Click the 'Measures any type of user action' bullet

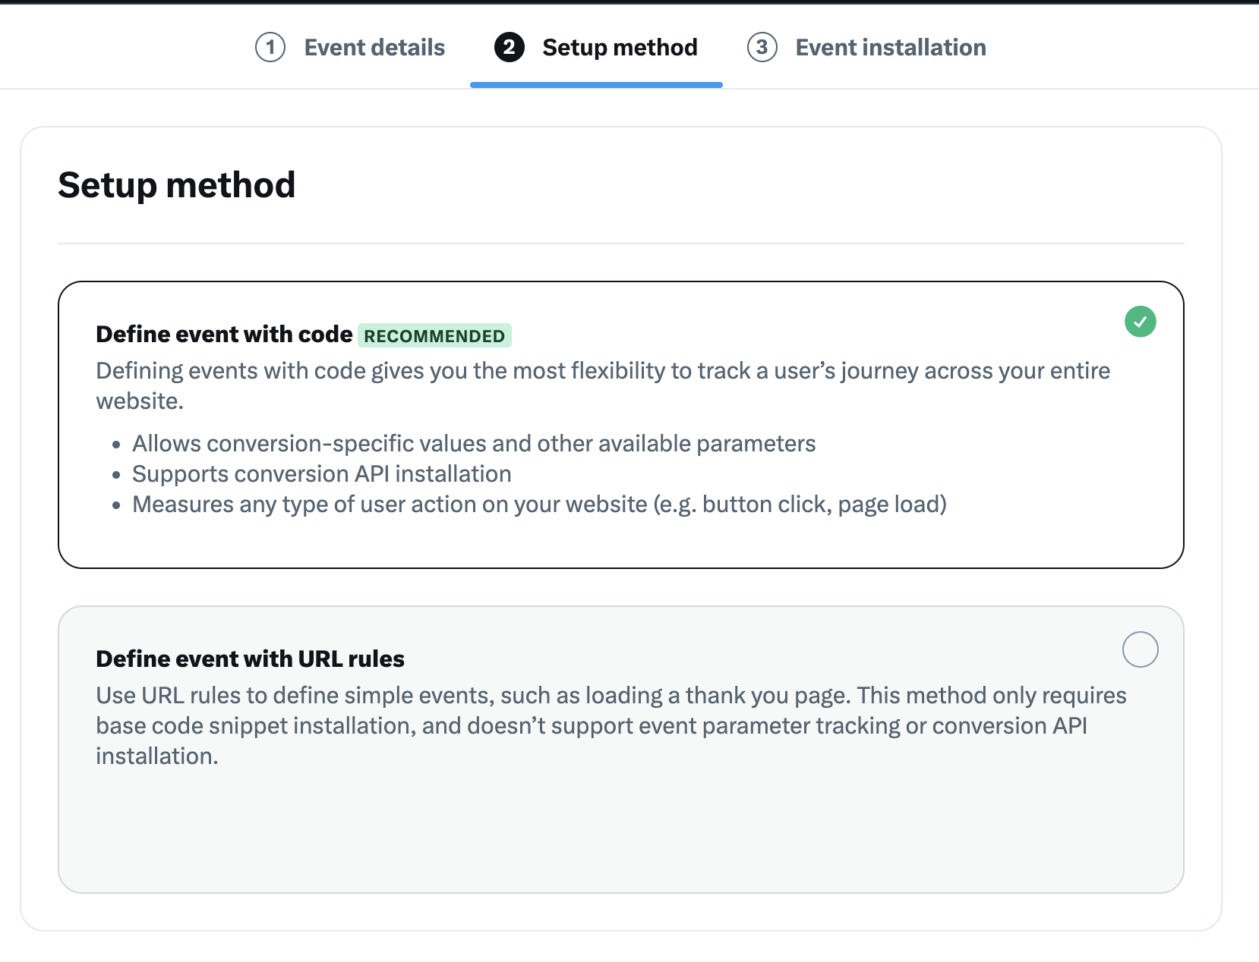click(x=539, y=505)
